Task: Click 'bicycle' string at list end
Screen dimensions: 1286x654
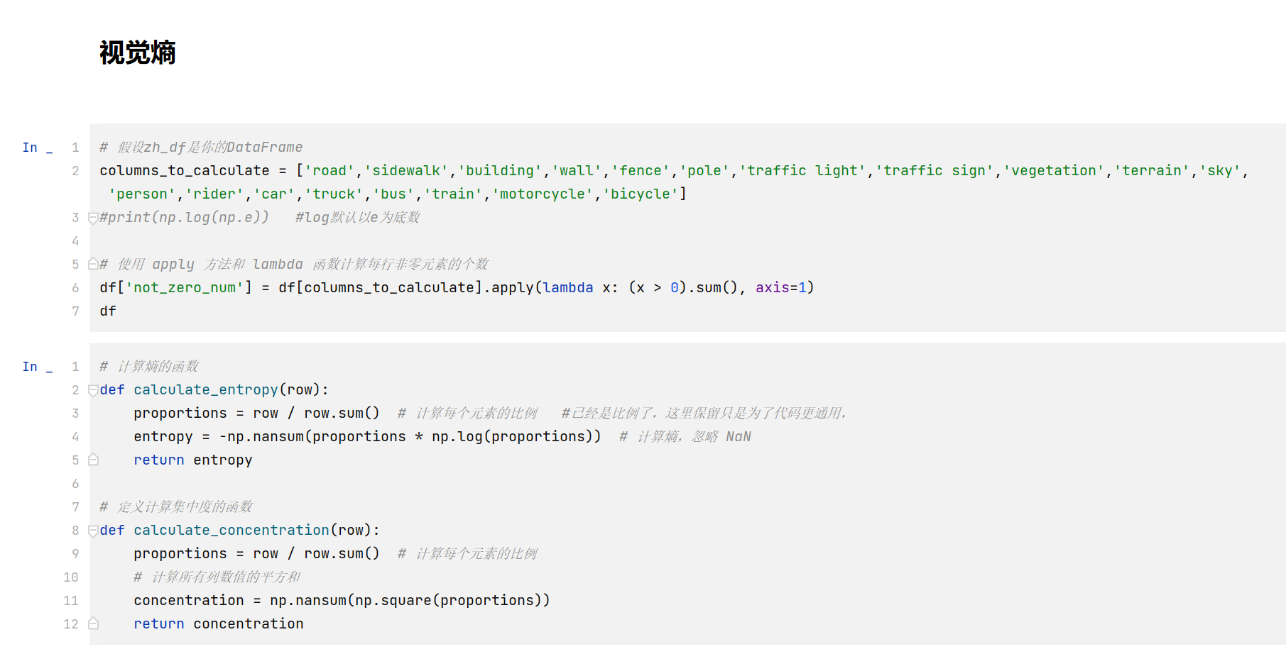Action: click(641, 194)
